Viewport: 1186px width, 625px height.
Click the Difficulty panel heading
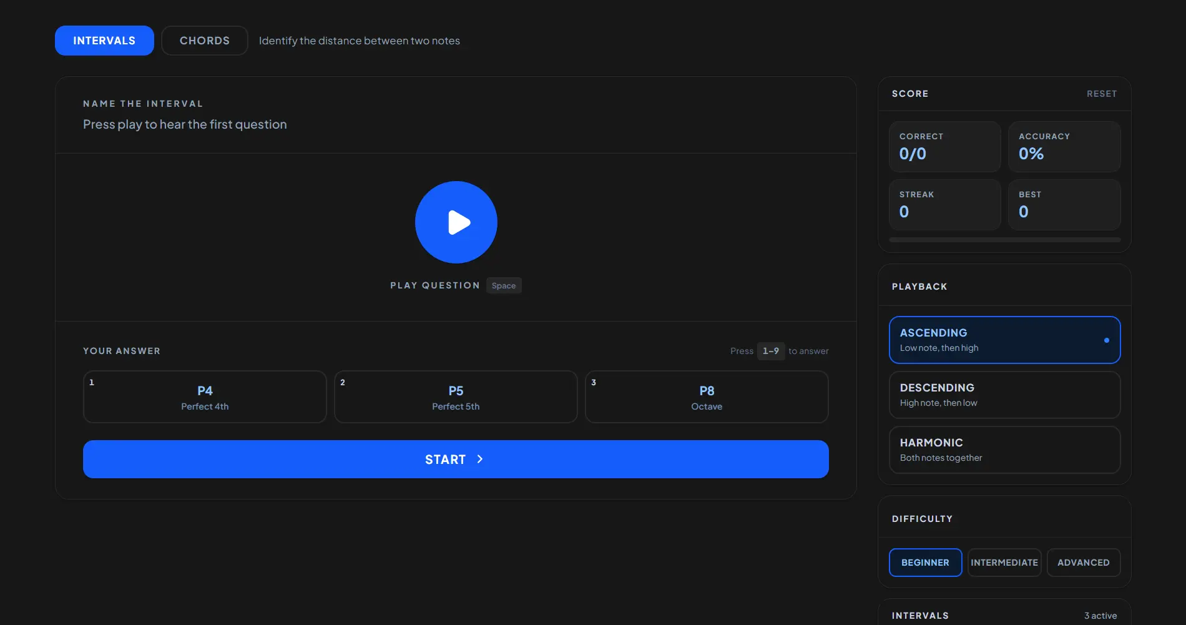pos(922,519)
